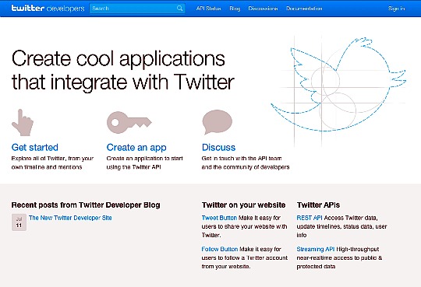421x287 pixels.
Task: Open Documentation in the top navigation
Action: [304, 9]
